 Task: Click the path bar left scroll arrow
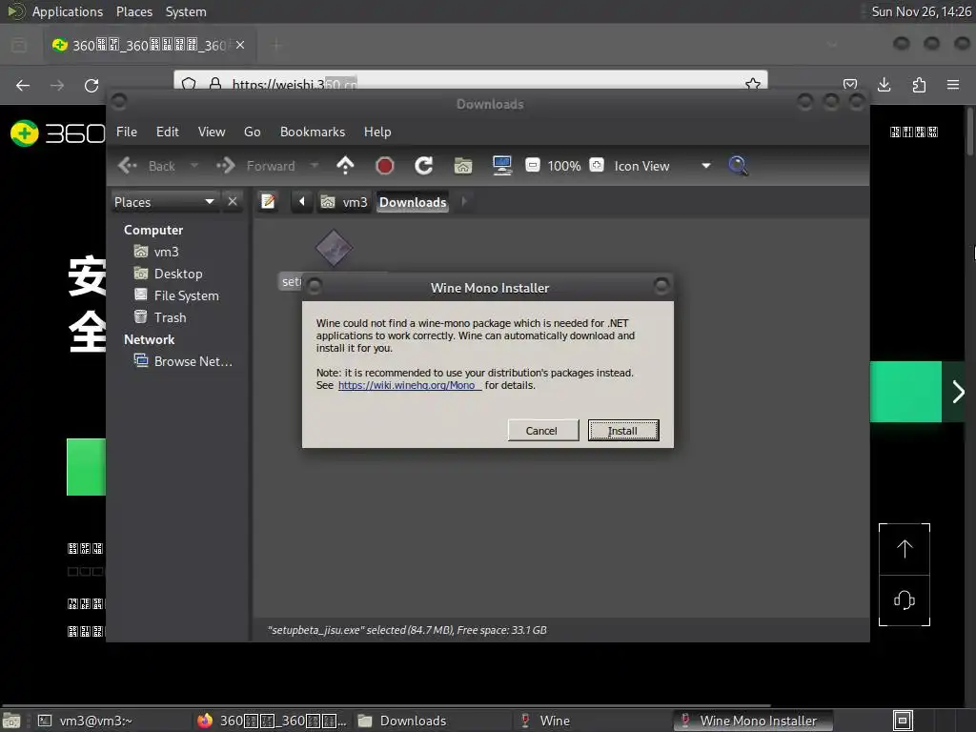pos(302,202)
